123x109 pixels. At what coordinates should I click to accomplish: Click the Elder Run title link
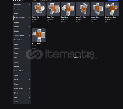(50, 17)
